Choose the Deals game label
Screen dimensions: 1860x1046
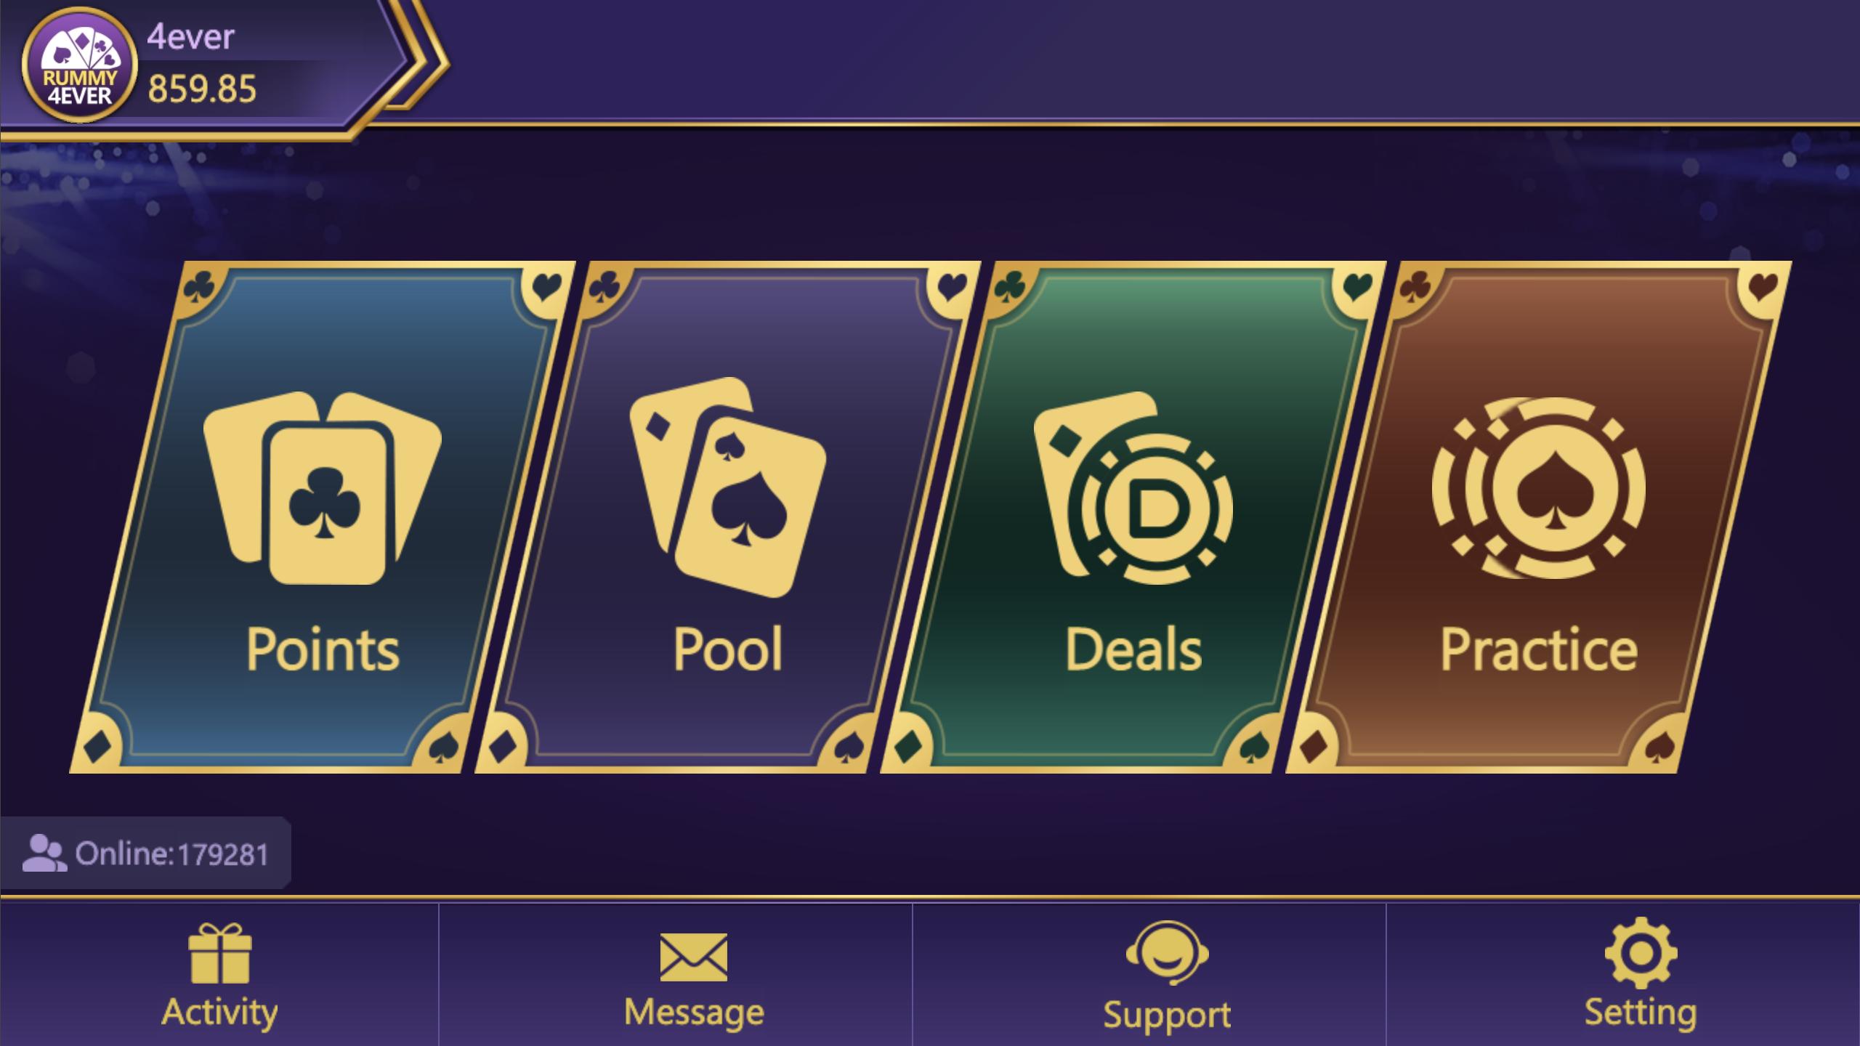pos(1133,649)
